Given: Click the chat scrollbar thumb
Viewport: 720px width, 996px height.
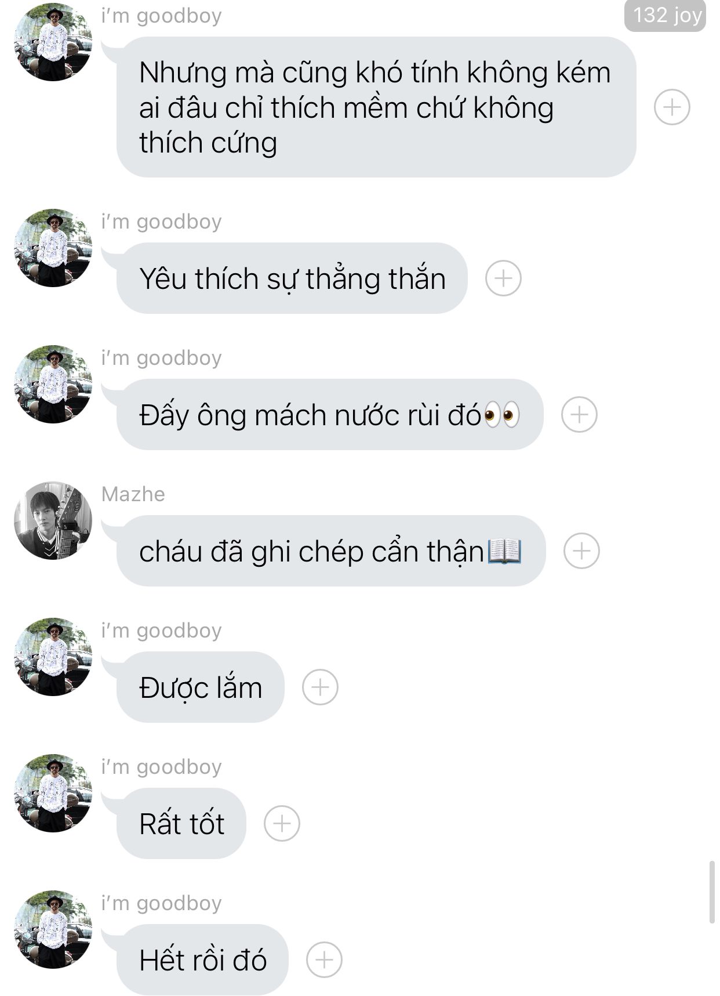Looking at the screenshot, I should [712, 892].
